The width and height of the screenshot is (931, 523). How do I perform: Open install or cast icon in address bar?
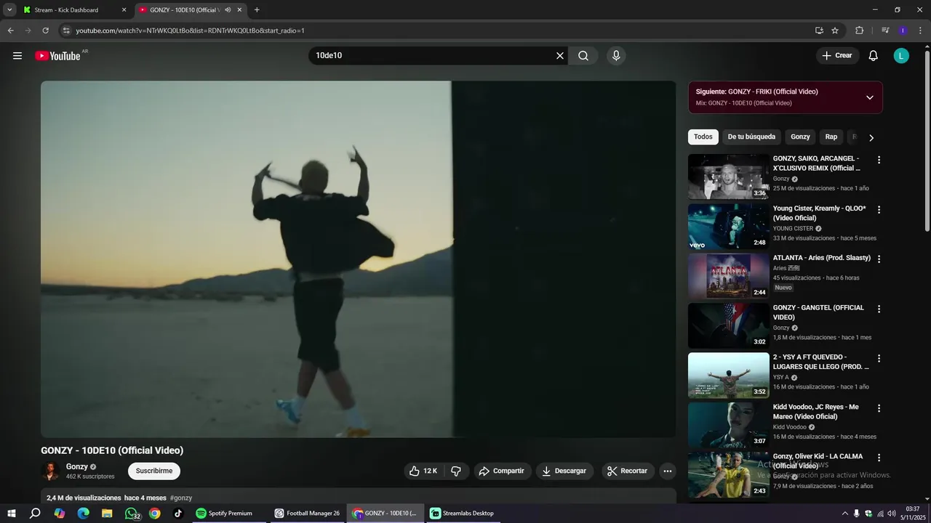[819, 31]
